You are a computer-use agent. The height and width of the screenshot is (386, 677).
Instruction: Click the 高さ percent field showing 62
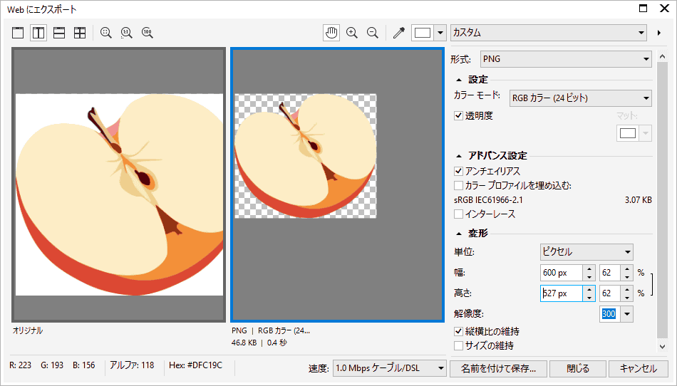609,293
